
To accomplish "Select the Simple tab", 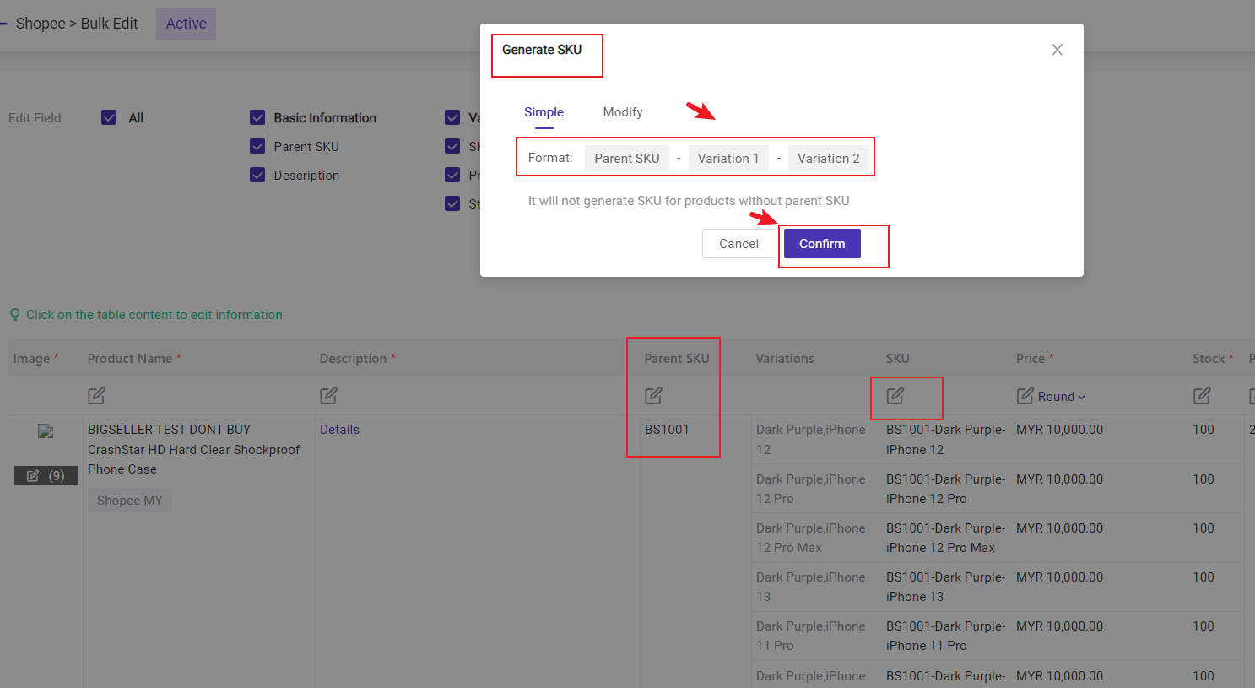I will coord(544,111).
